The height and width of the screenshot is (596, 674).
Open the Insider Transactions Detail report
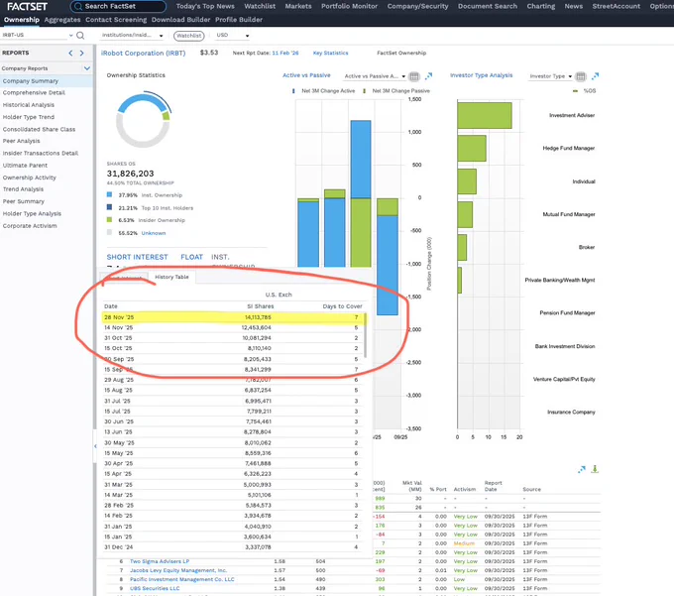click(x=41, y=153)
